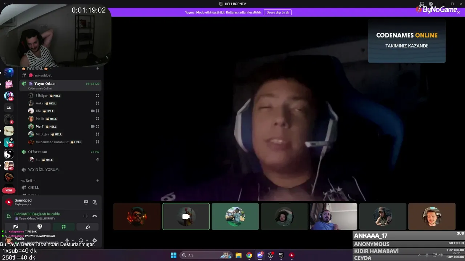This screenshot has width=465, height=261.
Task: Select the soldier avatar participant tile
Action: (383, 216)
